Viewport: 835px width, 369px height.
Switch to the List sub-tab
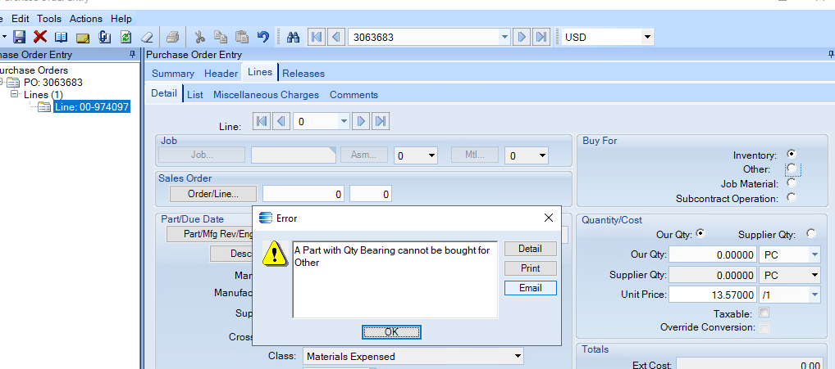coord(195,95)
